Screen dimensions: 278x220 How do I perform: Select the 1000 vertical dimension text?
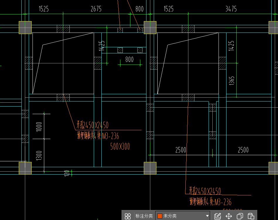39,127
